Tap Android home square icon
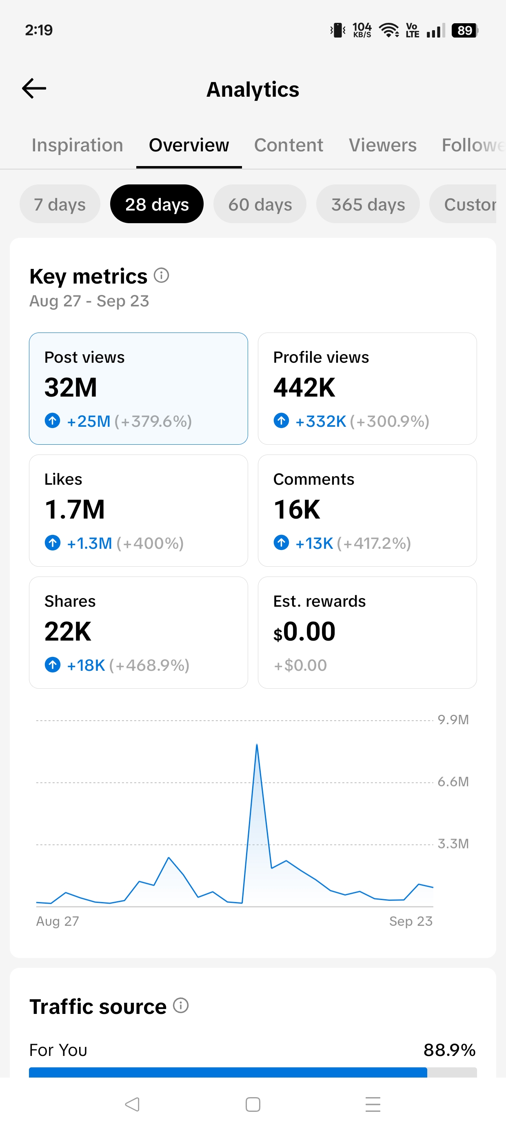 pyautogui.click(x=253, y=1104)
